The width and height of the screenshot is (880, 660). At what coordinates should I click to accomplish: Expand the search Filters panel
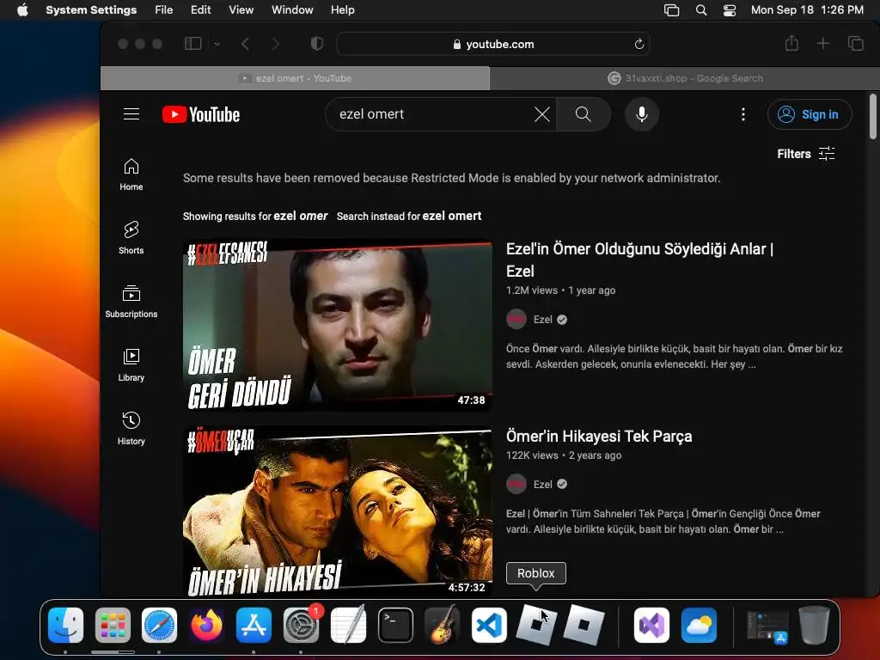pyautogui.click(x=806, y=154)
